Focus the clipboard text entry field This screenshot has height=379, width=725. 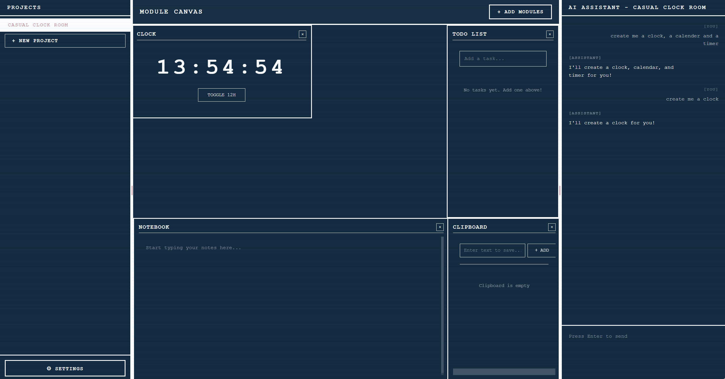click(x=492, y=250)
